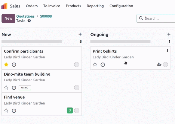This screenshot has height=124, width=175.
Task: Unstar the Confirm participants task
Action: (6, 65)
